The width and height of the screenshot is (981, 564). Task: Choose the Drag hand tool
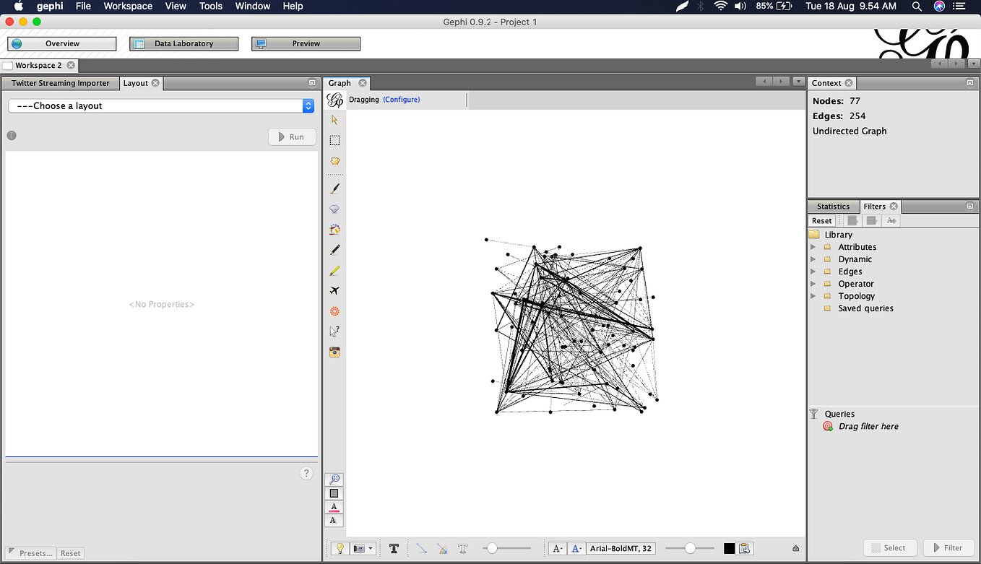[x=334, y=160]
